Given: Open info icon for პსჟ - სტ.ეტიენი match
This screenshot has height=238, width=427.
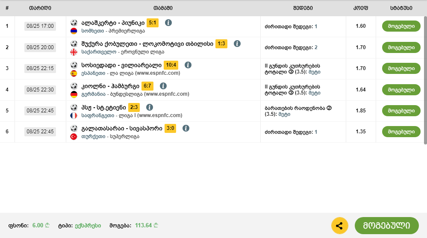Looking at the screenshot, I should tap(150, 107).
